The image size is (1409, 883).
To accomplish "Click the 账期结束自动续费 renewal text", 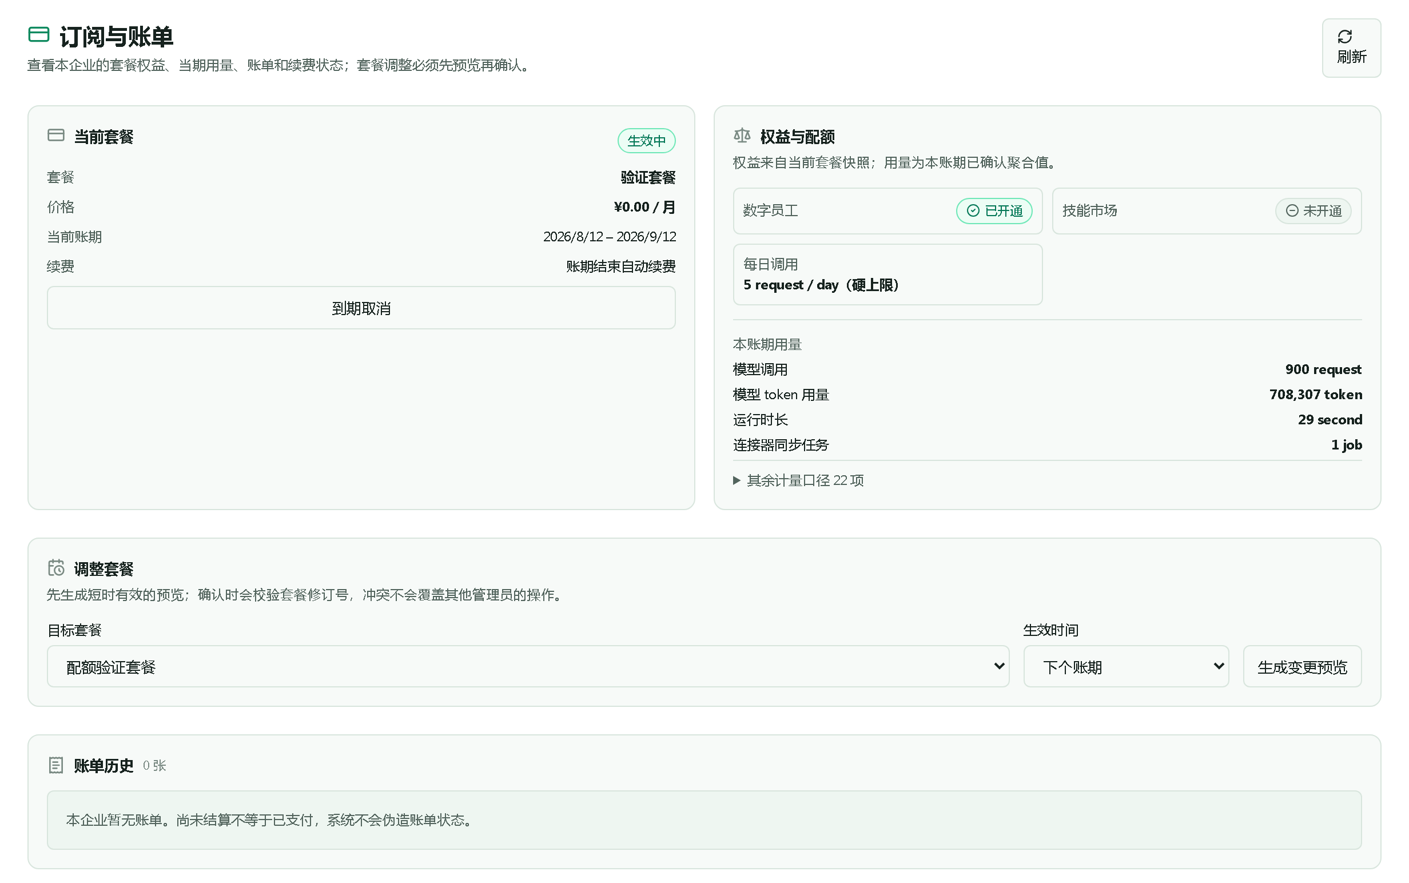I will 620,267.
